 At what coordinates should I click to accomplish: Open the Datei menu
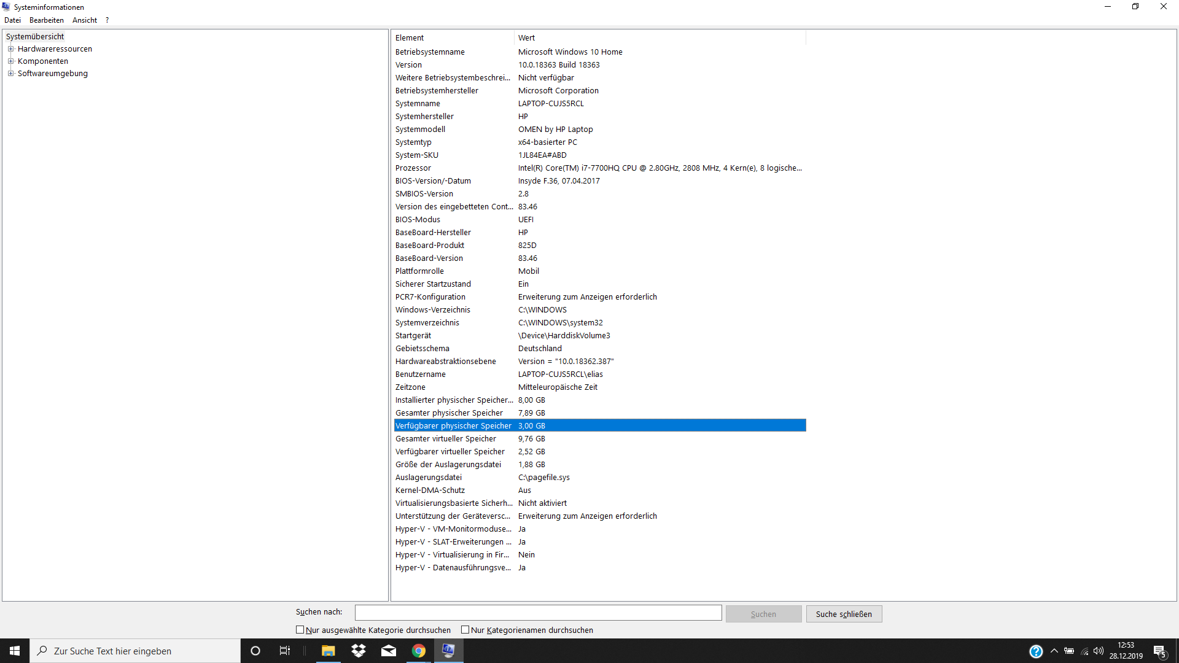click(12, 20)
